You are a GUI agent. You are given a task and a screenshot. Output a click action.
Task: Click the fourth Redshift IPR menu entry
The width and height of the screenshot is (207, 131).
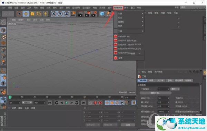pos(129,49)
